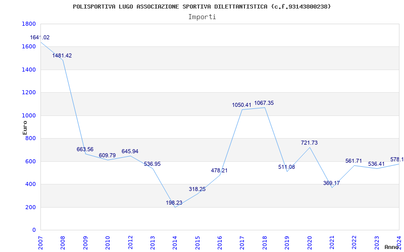Click the 1641.02 data label for 2007

tap(40, 37)
